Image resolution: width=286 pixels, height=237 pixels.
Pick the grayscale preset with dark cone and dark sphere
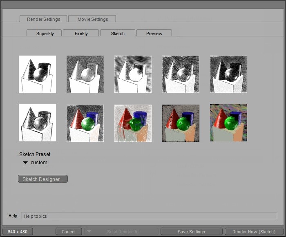click(x=228, y=74)
